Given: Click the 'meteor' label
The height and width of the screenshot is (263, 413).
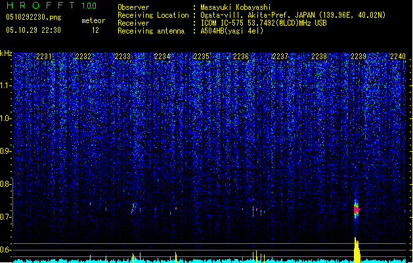Looking at the screenshot, I should click(93, 20).
